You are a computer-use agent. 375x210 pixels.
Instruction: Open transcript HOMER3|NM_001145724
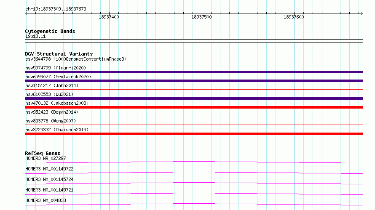[x=49, y=179]
